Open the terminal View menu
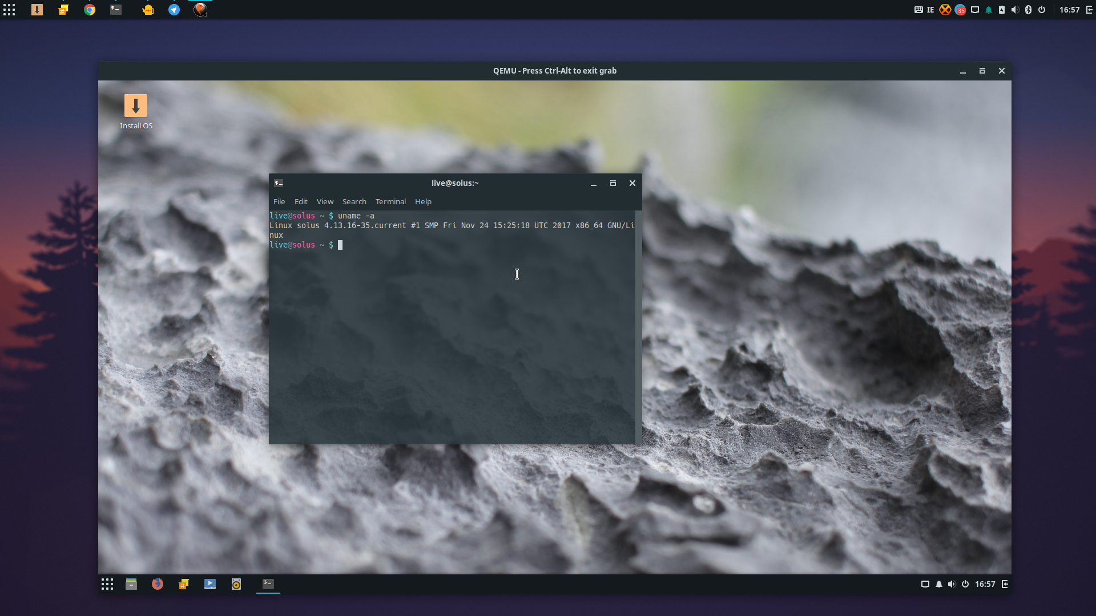1096x616 pixels. (x=325, y=202)
